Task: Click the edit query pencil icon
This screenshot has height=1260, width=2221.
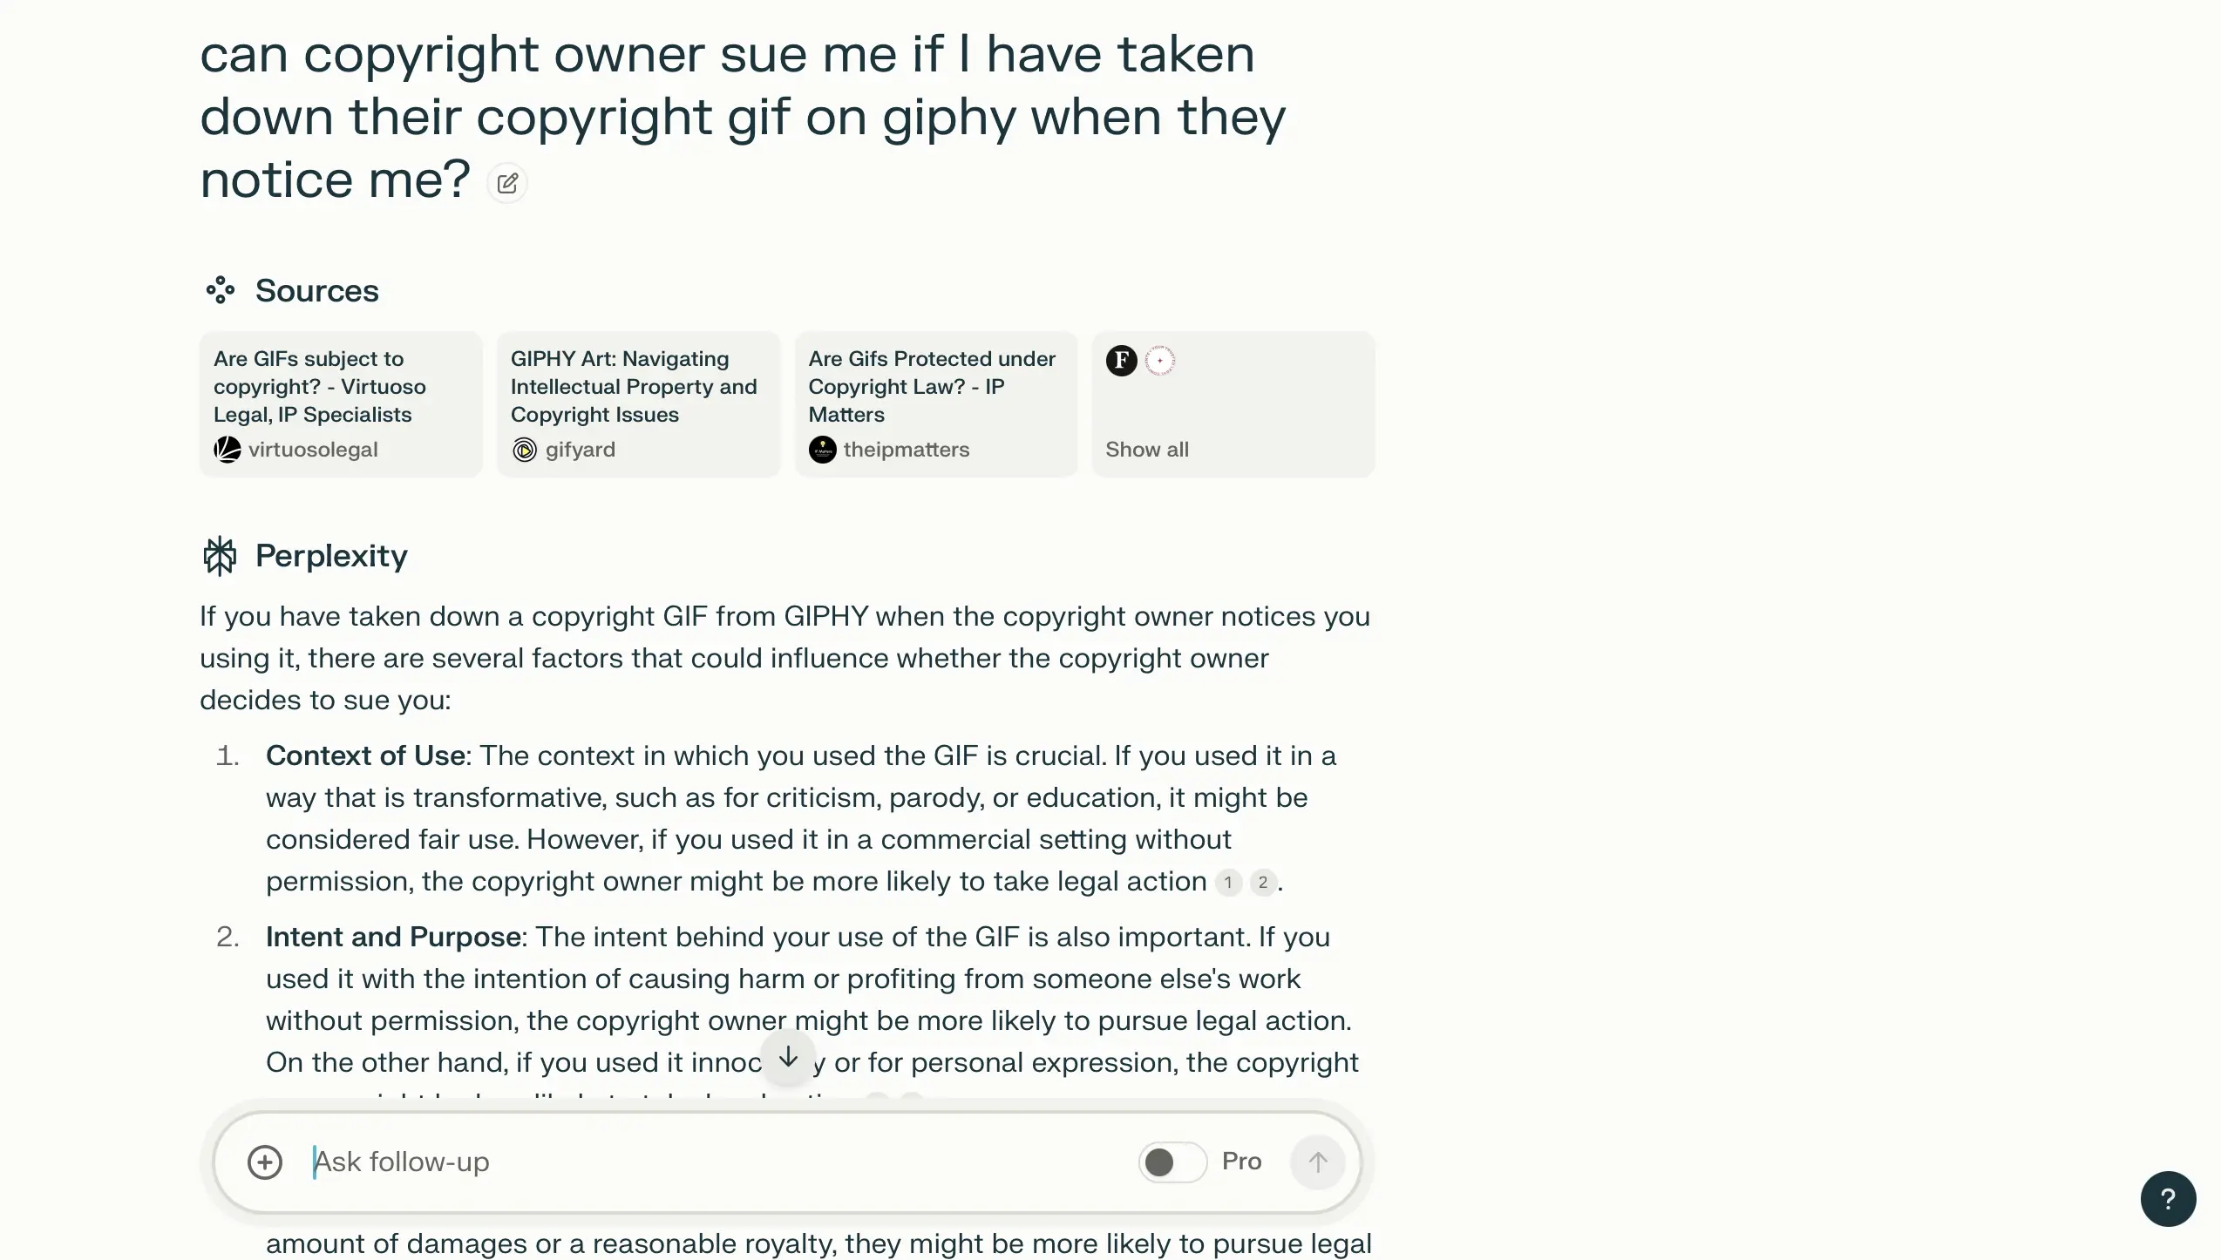Action: pyautogui.click(x=507, y=183)
